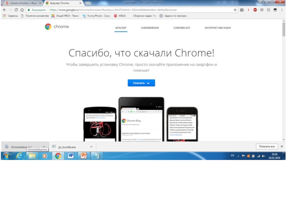Screen dimensions: 288x216
Task: Open the Windows Start menu
Action: [6, 156]
